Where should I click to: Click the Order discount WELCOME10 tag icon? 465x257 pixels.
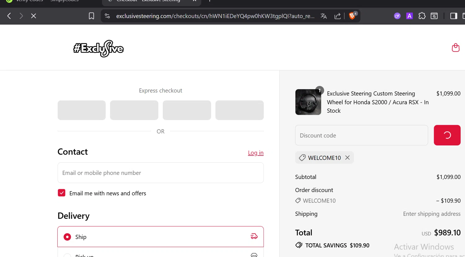pyautogui.click(x=298, y=201)
